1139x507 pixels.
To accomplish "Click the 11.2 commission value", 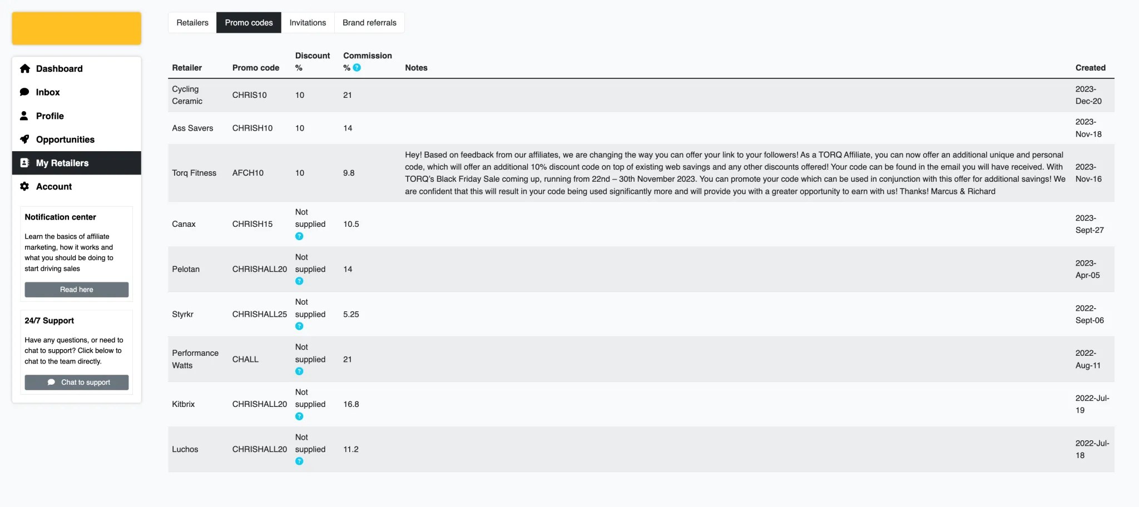I will [x=351, y=449].
